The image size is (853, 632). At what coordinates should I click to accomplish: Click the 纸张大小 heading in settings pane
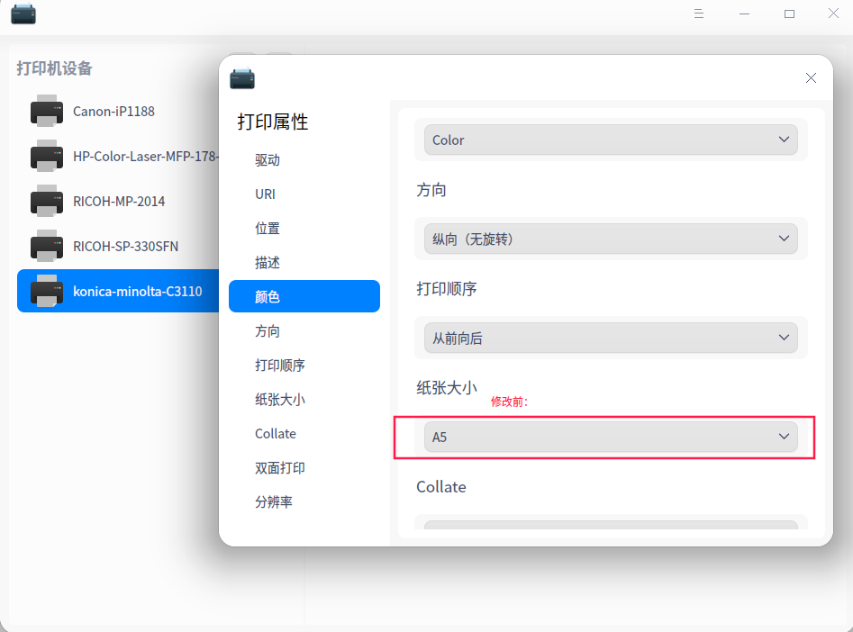pos(447,388)
